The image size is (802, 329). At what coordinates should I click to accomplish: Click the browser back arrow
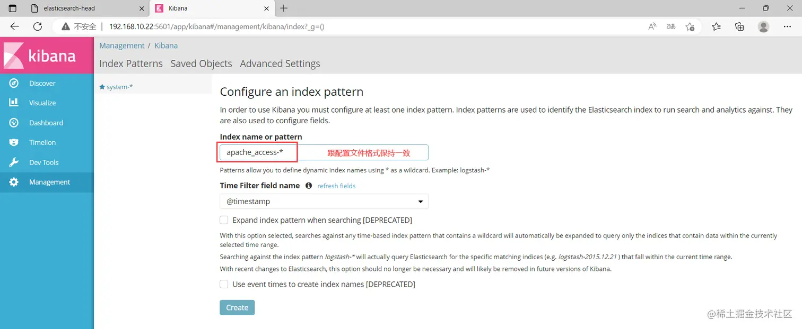coord(14,26)
